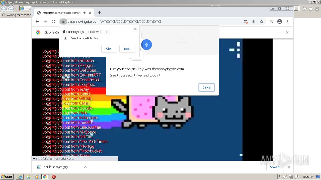Open Internet Explorer from the taskbar

click(20, 177)
